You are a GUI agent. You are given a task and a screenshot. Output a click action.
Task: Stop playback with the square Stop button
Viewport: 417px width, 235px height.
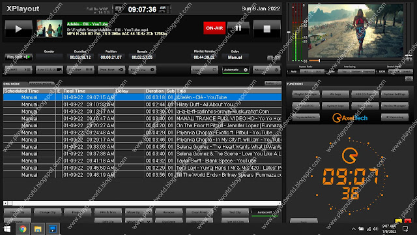(x=266, y=29)
